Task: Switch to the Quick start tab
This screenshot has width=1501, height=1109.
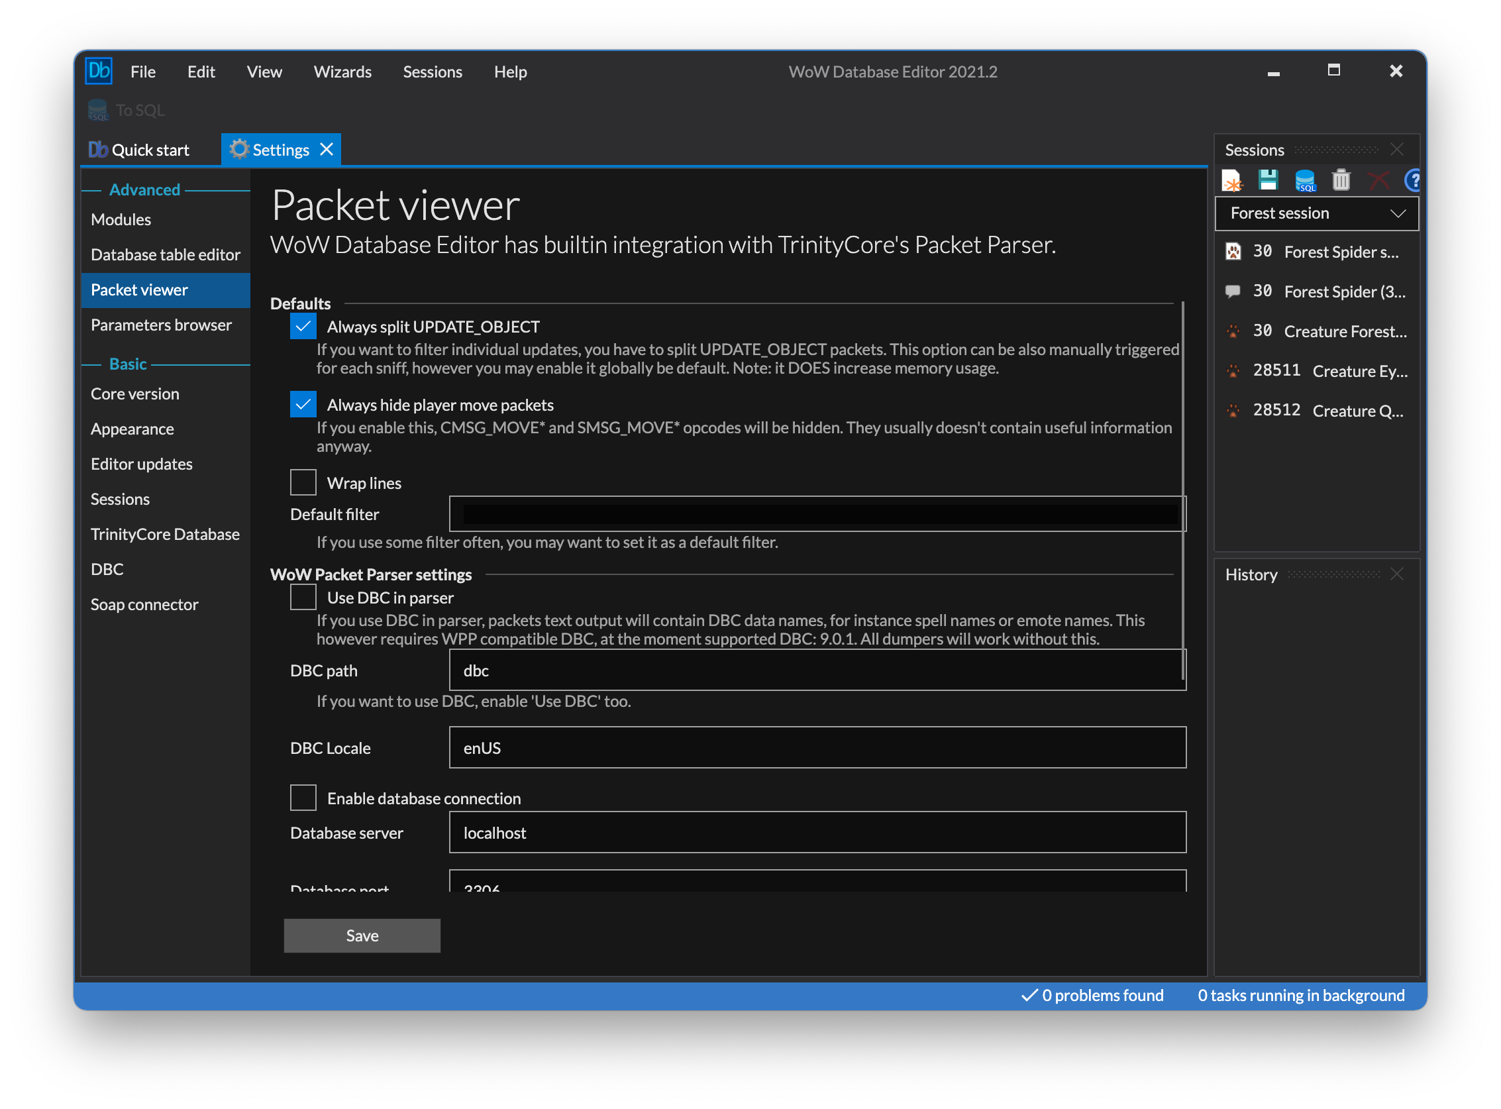Action: coord(140,150)
